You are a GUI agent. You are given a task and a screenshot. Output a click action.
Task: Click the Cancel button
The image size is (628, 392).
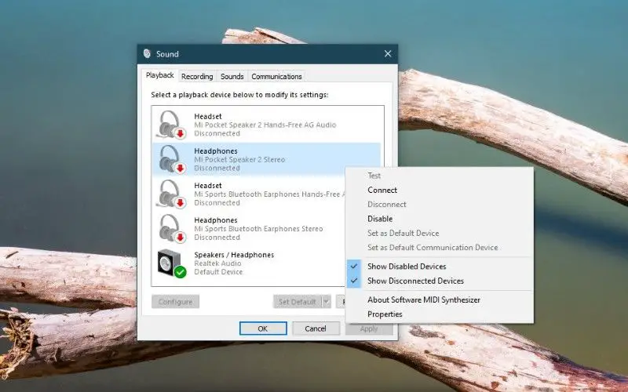[316, 328]
